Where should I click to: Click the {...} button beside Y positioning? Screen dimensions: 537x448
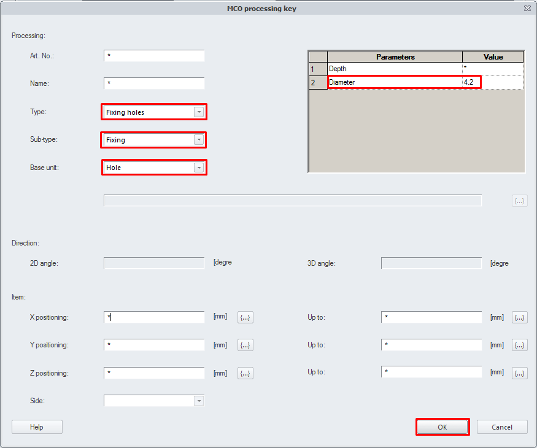pyautogui.click(x=245, y=345)
